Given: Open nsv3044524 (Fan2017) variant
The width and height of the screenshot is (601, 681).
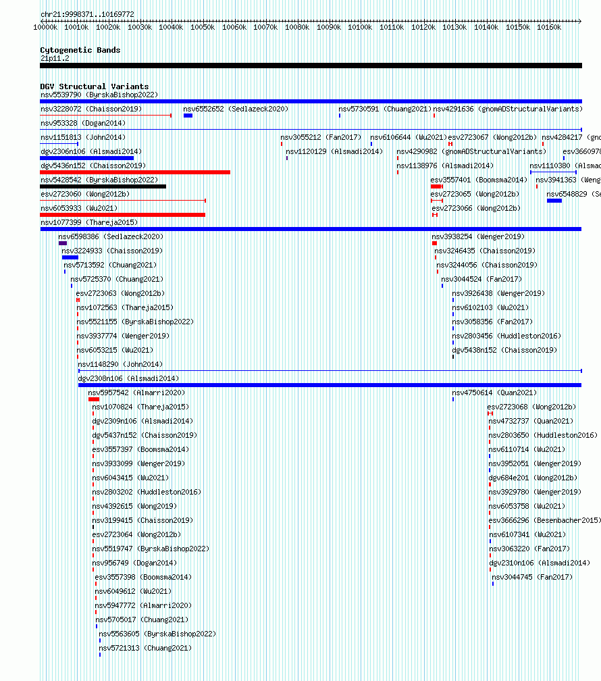Looking at the screenshot, I should [481, 279].
